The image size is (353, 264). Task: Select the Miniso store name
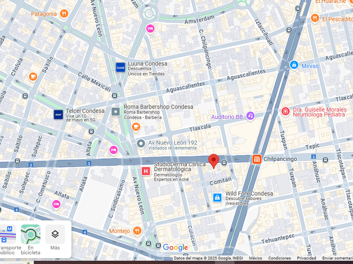310,66
